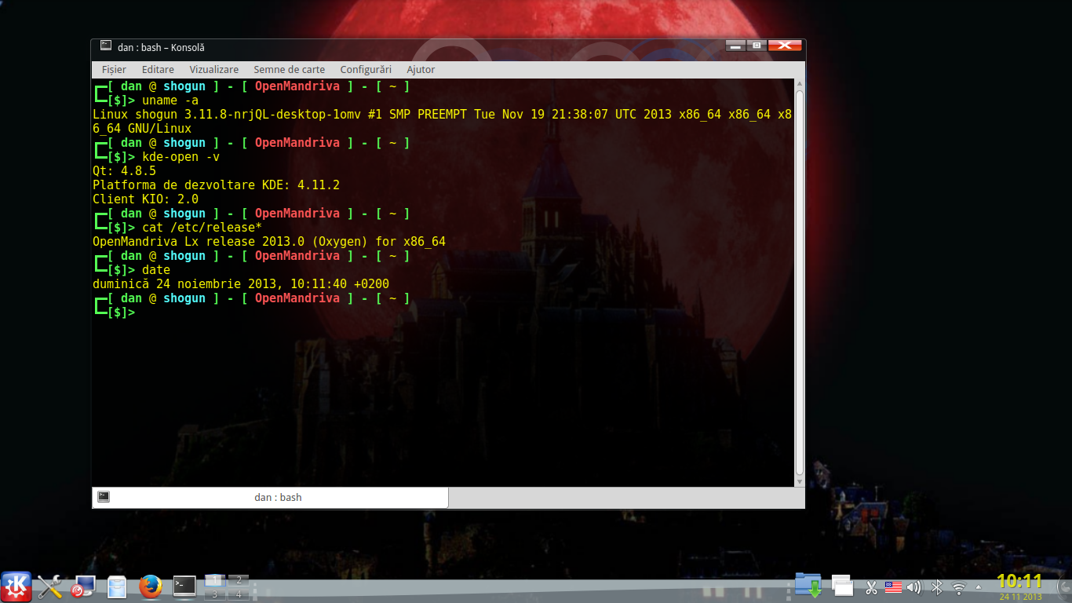Open the Vizualizare menu
Screen dimensions: 1072x603
pos(214,69)
